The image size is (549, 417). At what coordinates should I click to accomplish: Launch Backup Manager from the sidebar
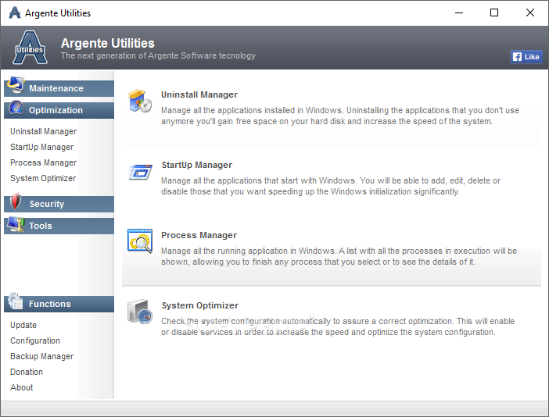coord(42,356)
